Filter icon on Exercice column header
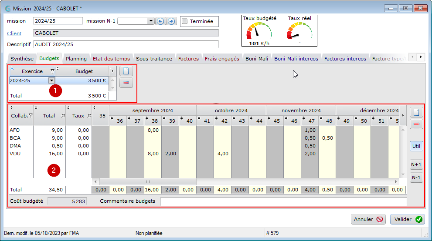The height and width of the screenshot is (241, 432). tap(52, 71)
